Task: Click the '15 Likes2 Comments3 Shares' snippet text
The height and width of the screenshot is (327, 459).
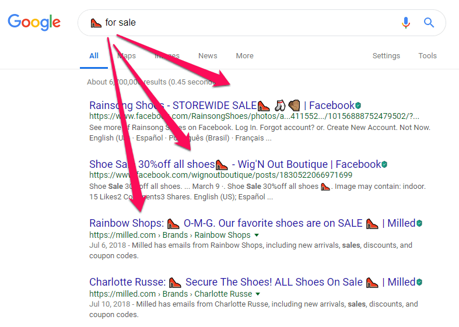Action: click(140, 197)
